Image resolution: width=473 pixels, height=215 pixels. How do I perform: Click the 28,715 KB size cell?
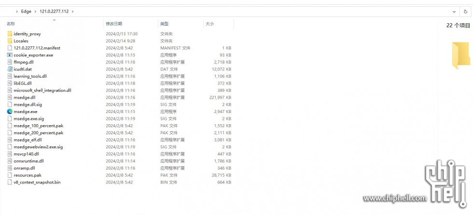click(222, 175)
